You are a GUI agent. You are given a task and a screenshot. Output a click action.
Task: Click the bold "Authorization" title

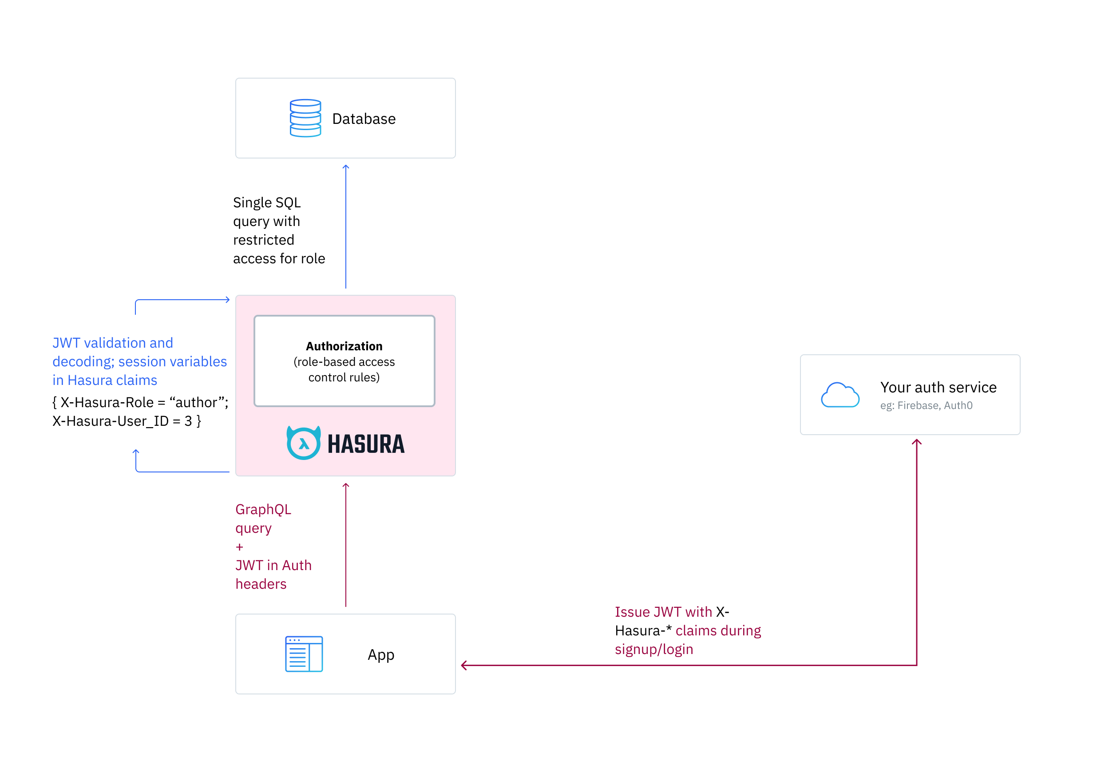344,346
